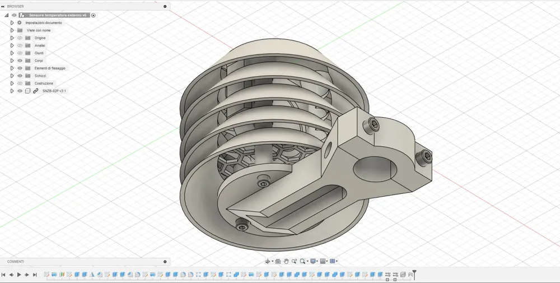The image size is (560, 283).
Task: Activate the Pan hand tool
Action: (x=286, y=262)
